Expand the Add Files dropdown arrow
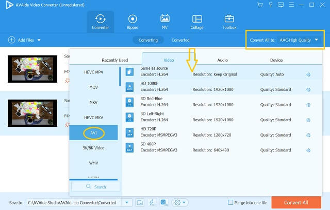This screenshot has height=210, width=330. (39, 40)
